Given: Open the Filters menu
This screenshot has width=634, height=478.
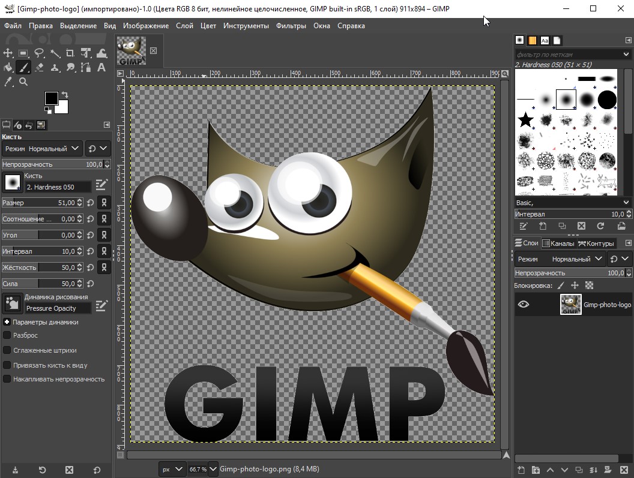Looking at the screenshot, I should pyautogui.click(x=291, y=25).
